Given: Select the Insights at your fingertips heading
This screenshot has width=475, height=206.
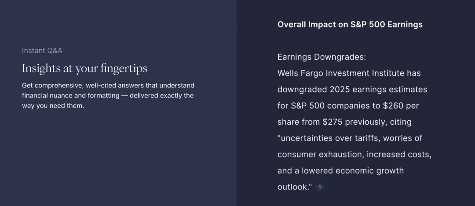Looking at the screenshot, I should click(84, 69).
